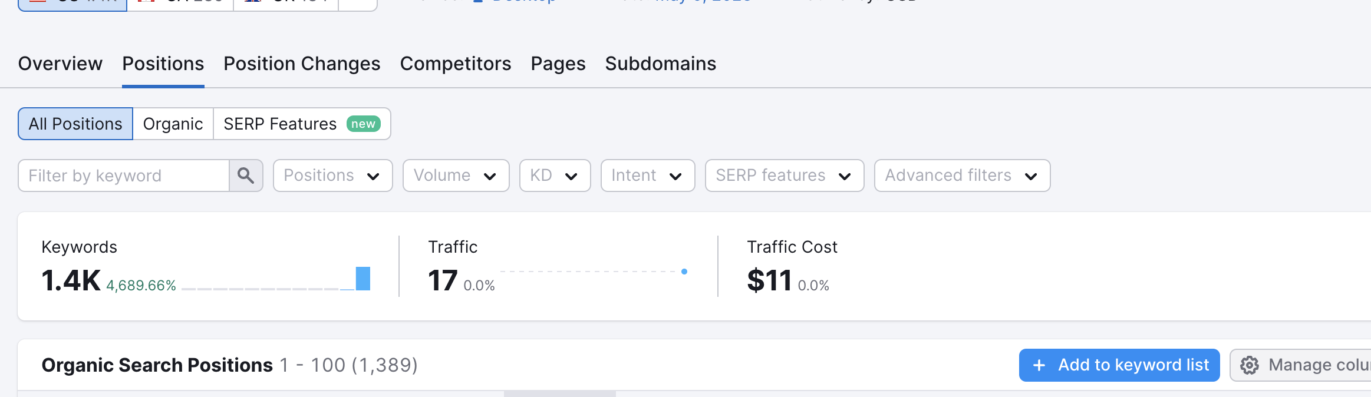Expand the Volume filter dropdown
This screenshot has width=1371, height=397.
coord(456,176)
